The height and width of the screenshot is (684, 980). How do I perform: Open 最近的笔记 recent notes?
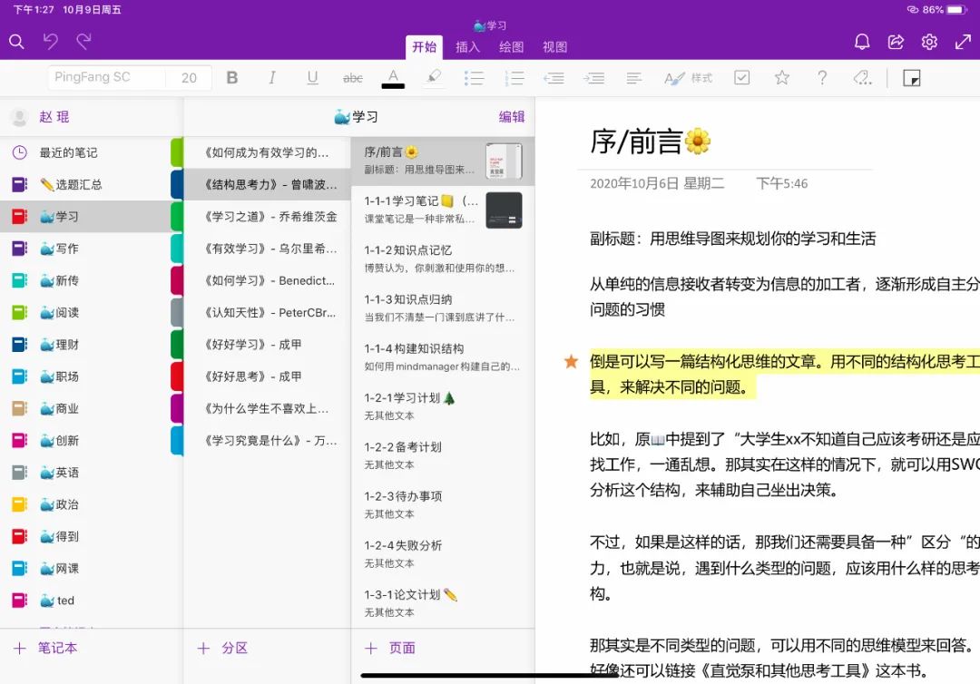[x=85, y=152]
